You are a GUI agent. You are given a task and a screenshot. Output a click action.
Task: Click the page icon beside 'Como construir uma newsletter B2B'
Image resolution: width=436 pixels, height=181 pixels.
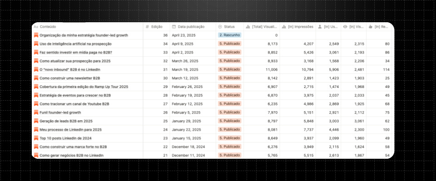pos(36,78)
